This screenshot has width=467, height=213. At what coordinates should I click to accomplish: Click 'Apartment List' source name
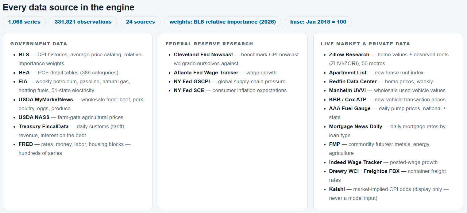click(348, 73)
